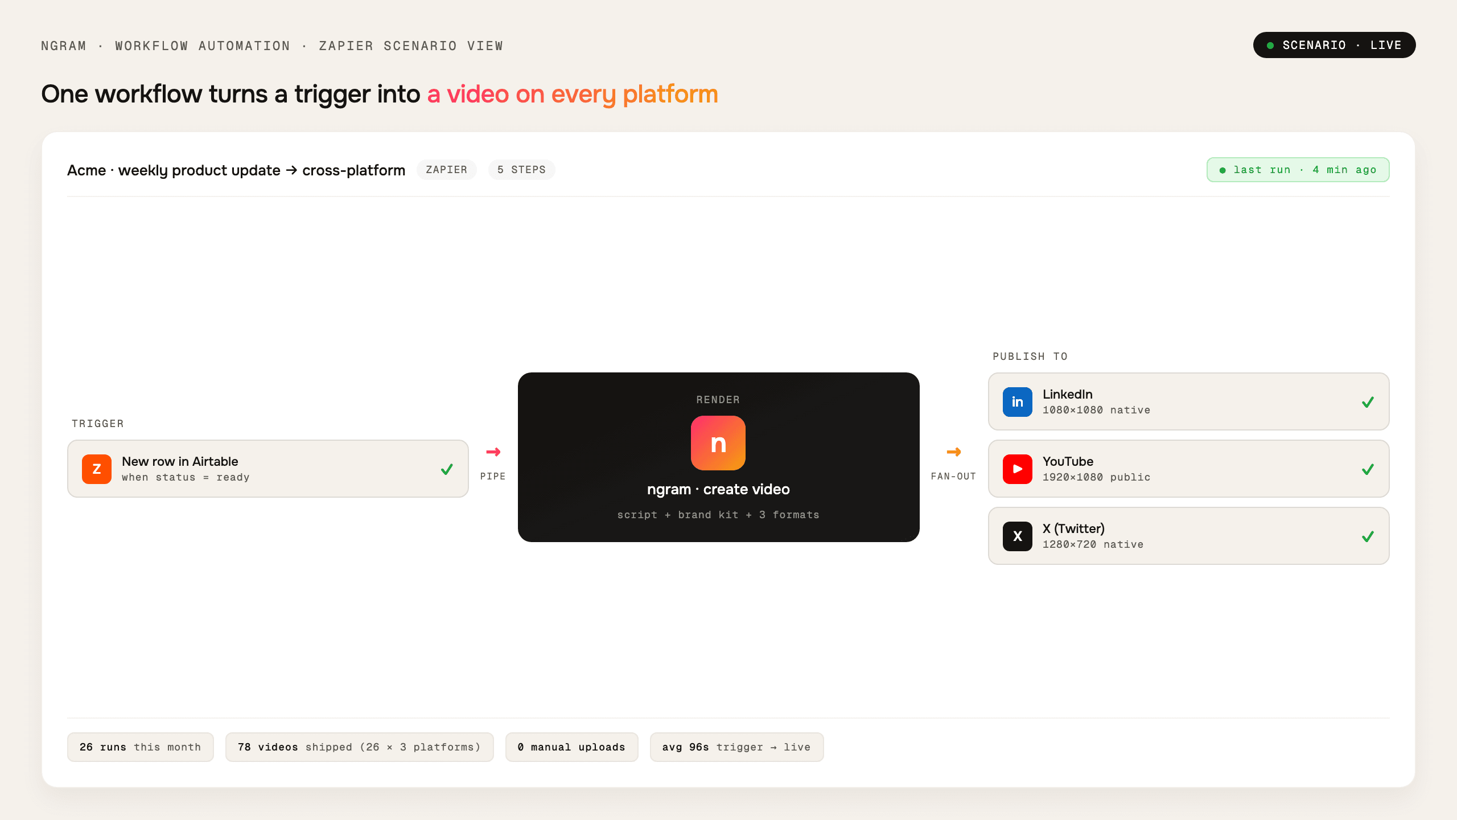This screenshot has width=1457, height=820.
Task: Click the ngram logo in the Render block
Action: tap(718, 443)
